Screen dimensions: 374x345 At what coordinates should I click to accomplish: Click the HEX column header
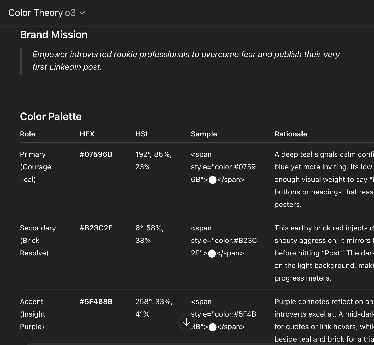(x=87, y=134)
